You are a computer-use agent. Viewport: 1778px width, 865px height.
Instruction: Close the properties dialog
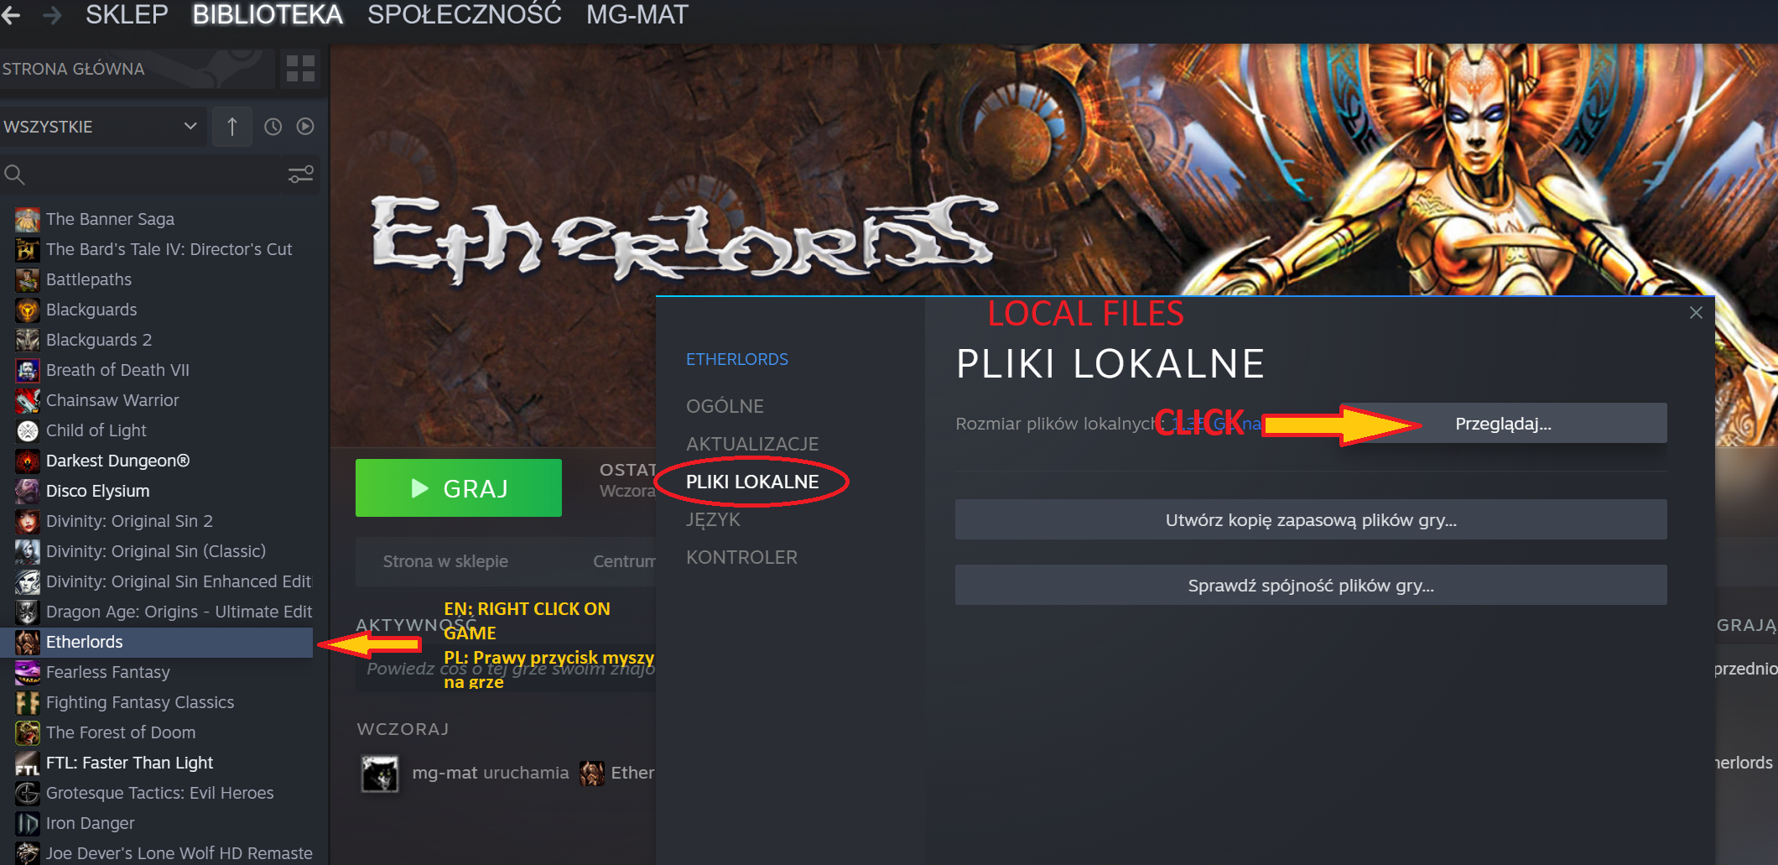click(x=1696, y=313)
